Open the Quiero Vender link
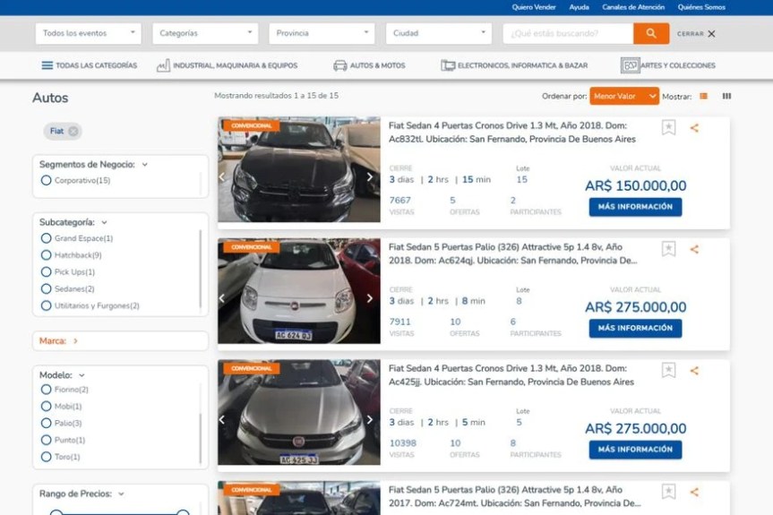 (534, 7)
